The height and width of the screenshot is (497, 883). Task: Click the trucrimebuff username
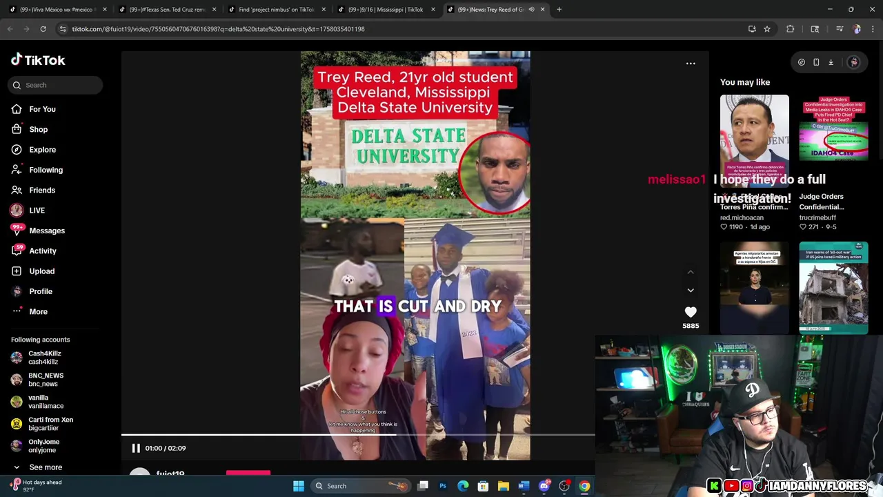click(817, 217)
